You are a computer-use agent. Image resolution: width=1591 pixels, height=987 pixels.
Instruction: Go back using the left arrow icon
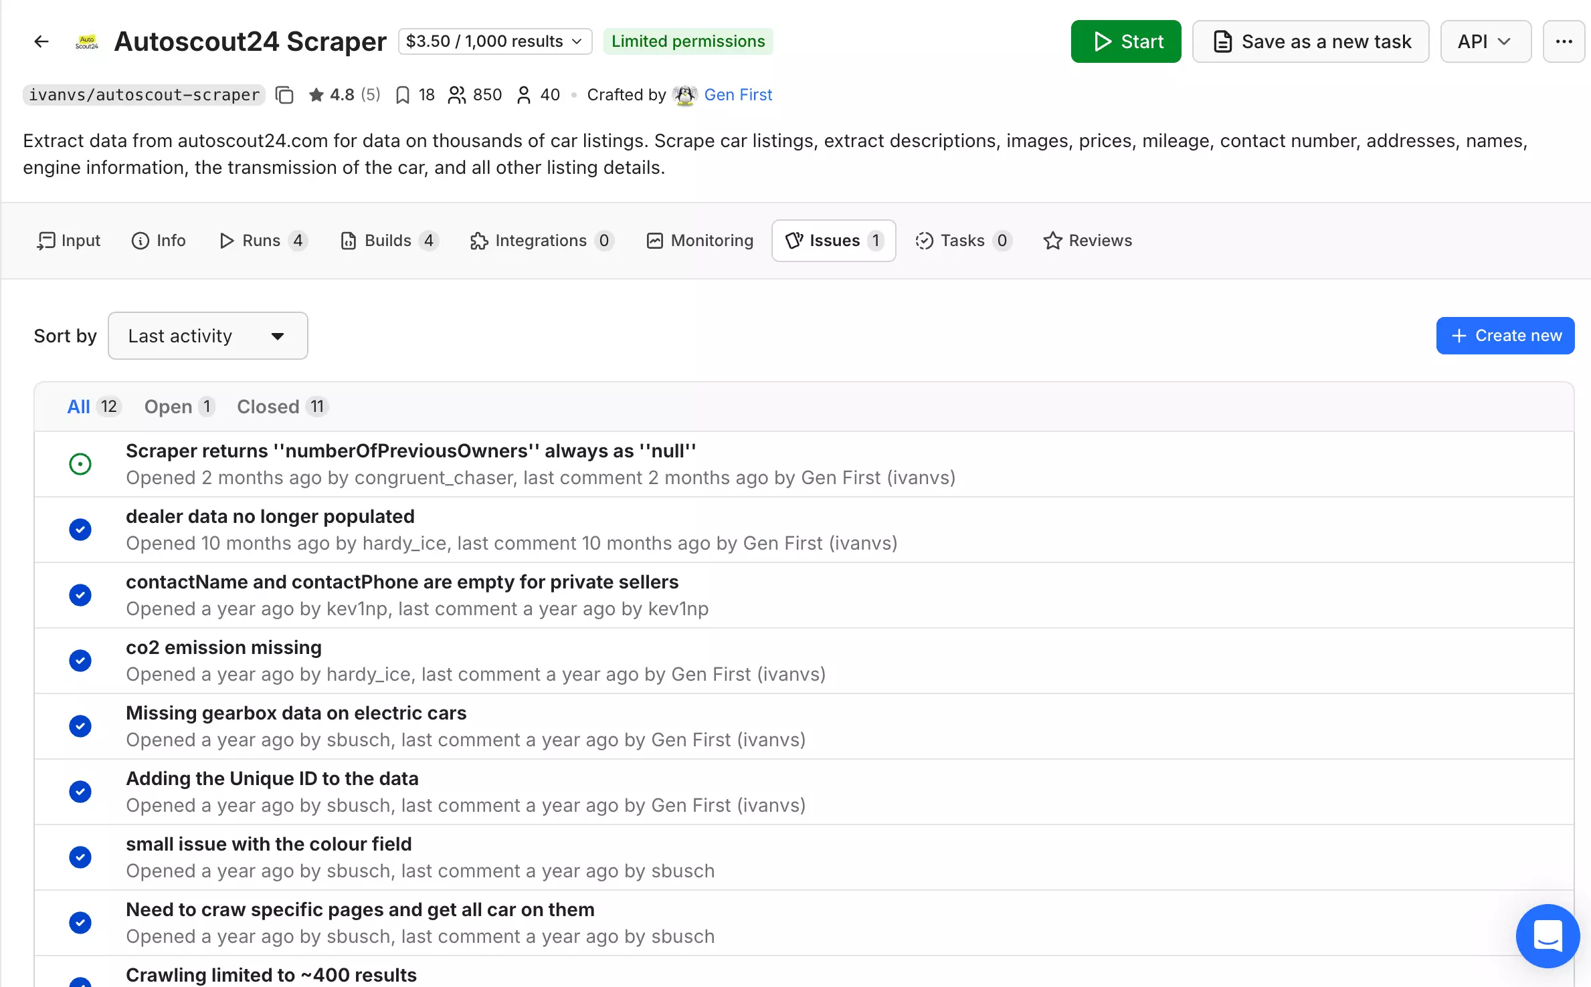point(41,41)
